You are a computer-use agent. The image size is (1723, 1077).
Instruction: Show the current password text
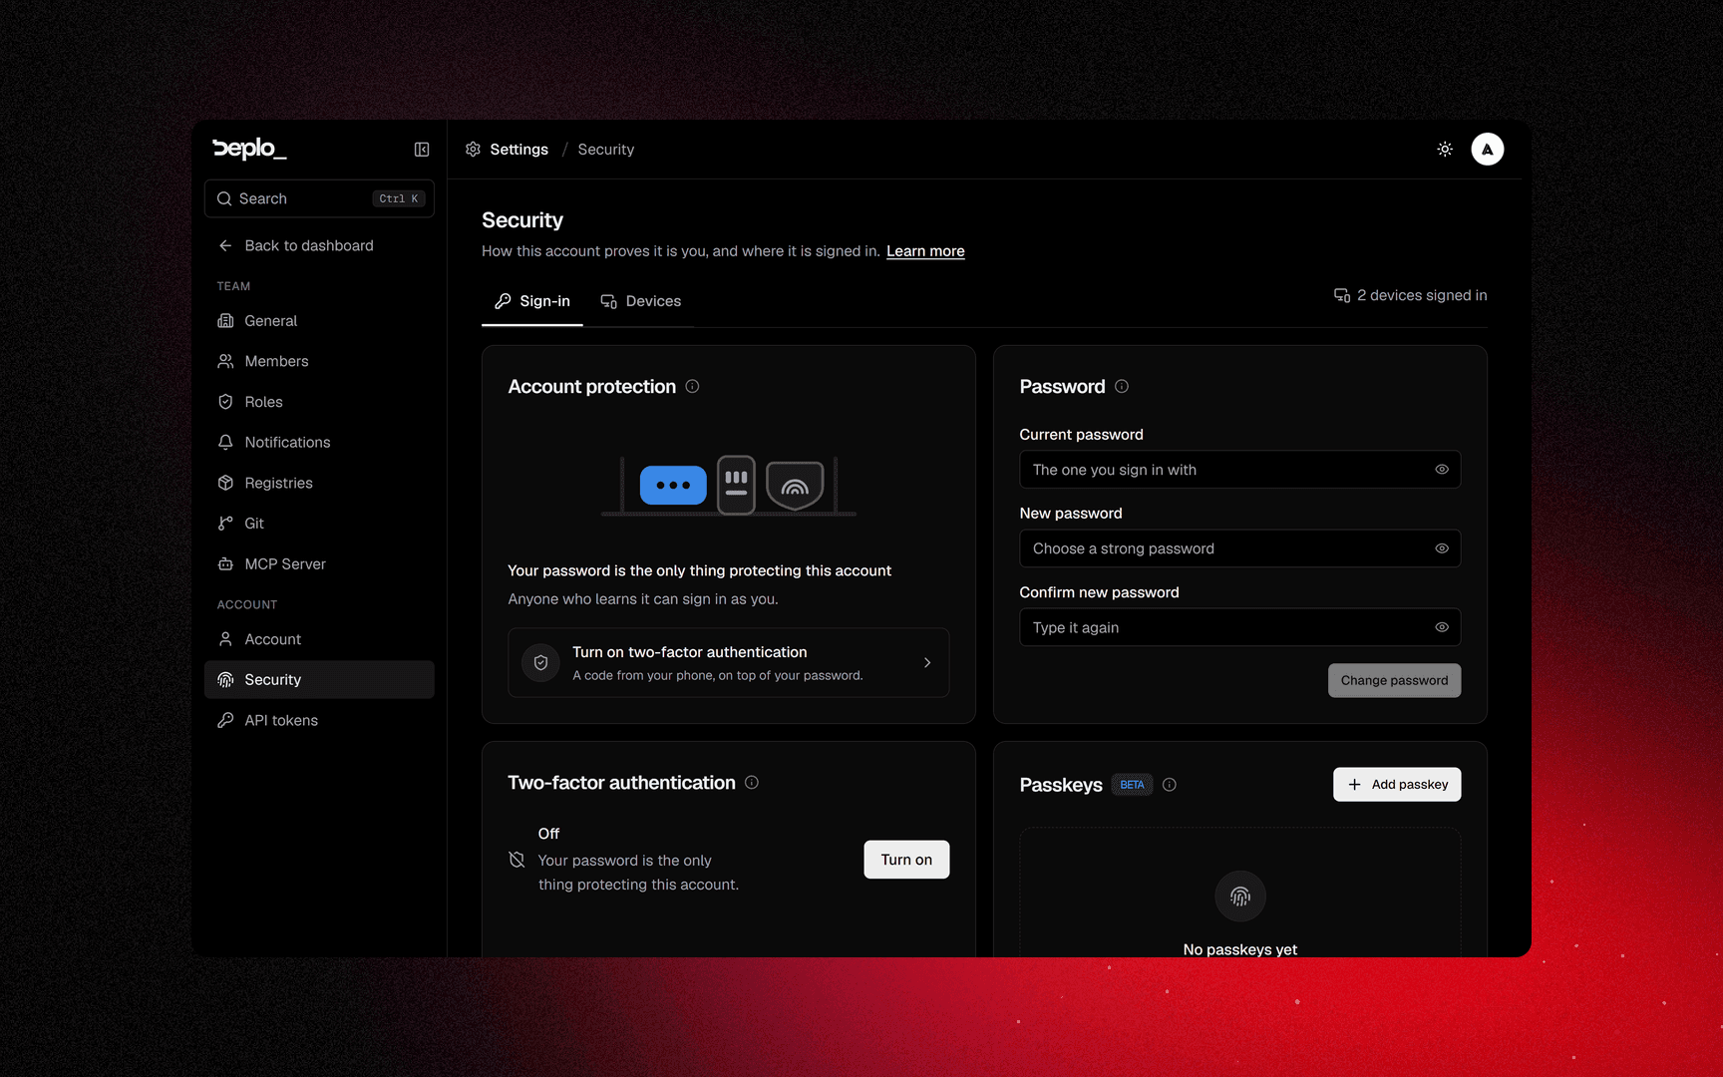coord(1442,470)
